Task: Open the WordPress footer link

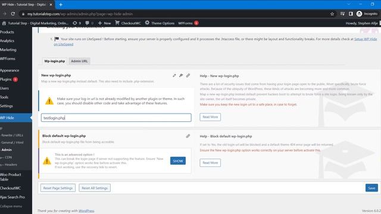Action: [x=86, y=211]
